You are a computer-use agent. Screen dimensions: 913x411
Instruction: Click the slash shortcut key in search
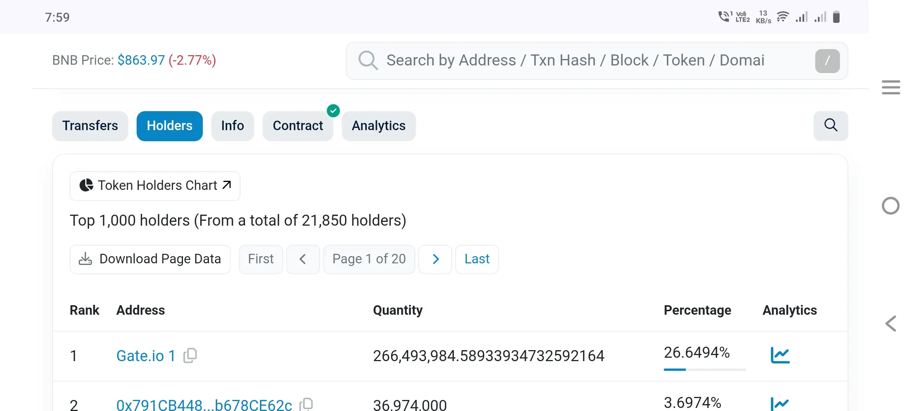827,61
